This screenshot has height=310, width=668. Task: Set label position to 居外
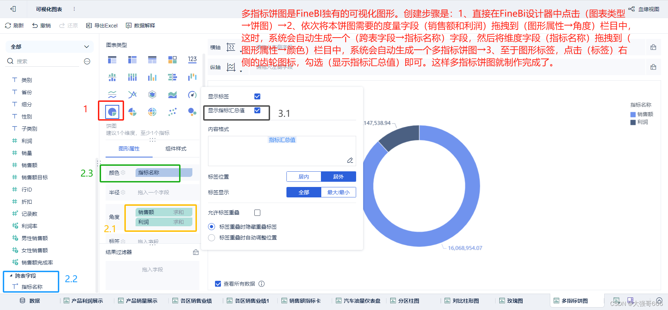338,177
